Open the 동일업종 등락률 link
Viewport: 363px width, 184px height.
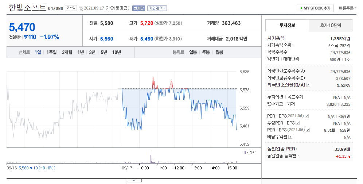pos(282,156)
